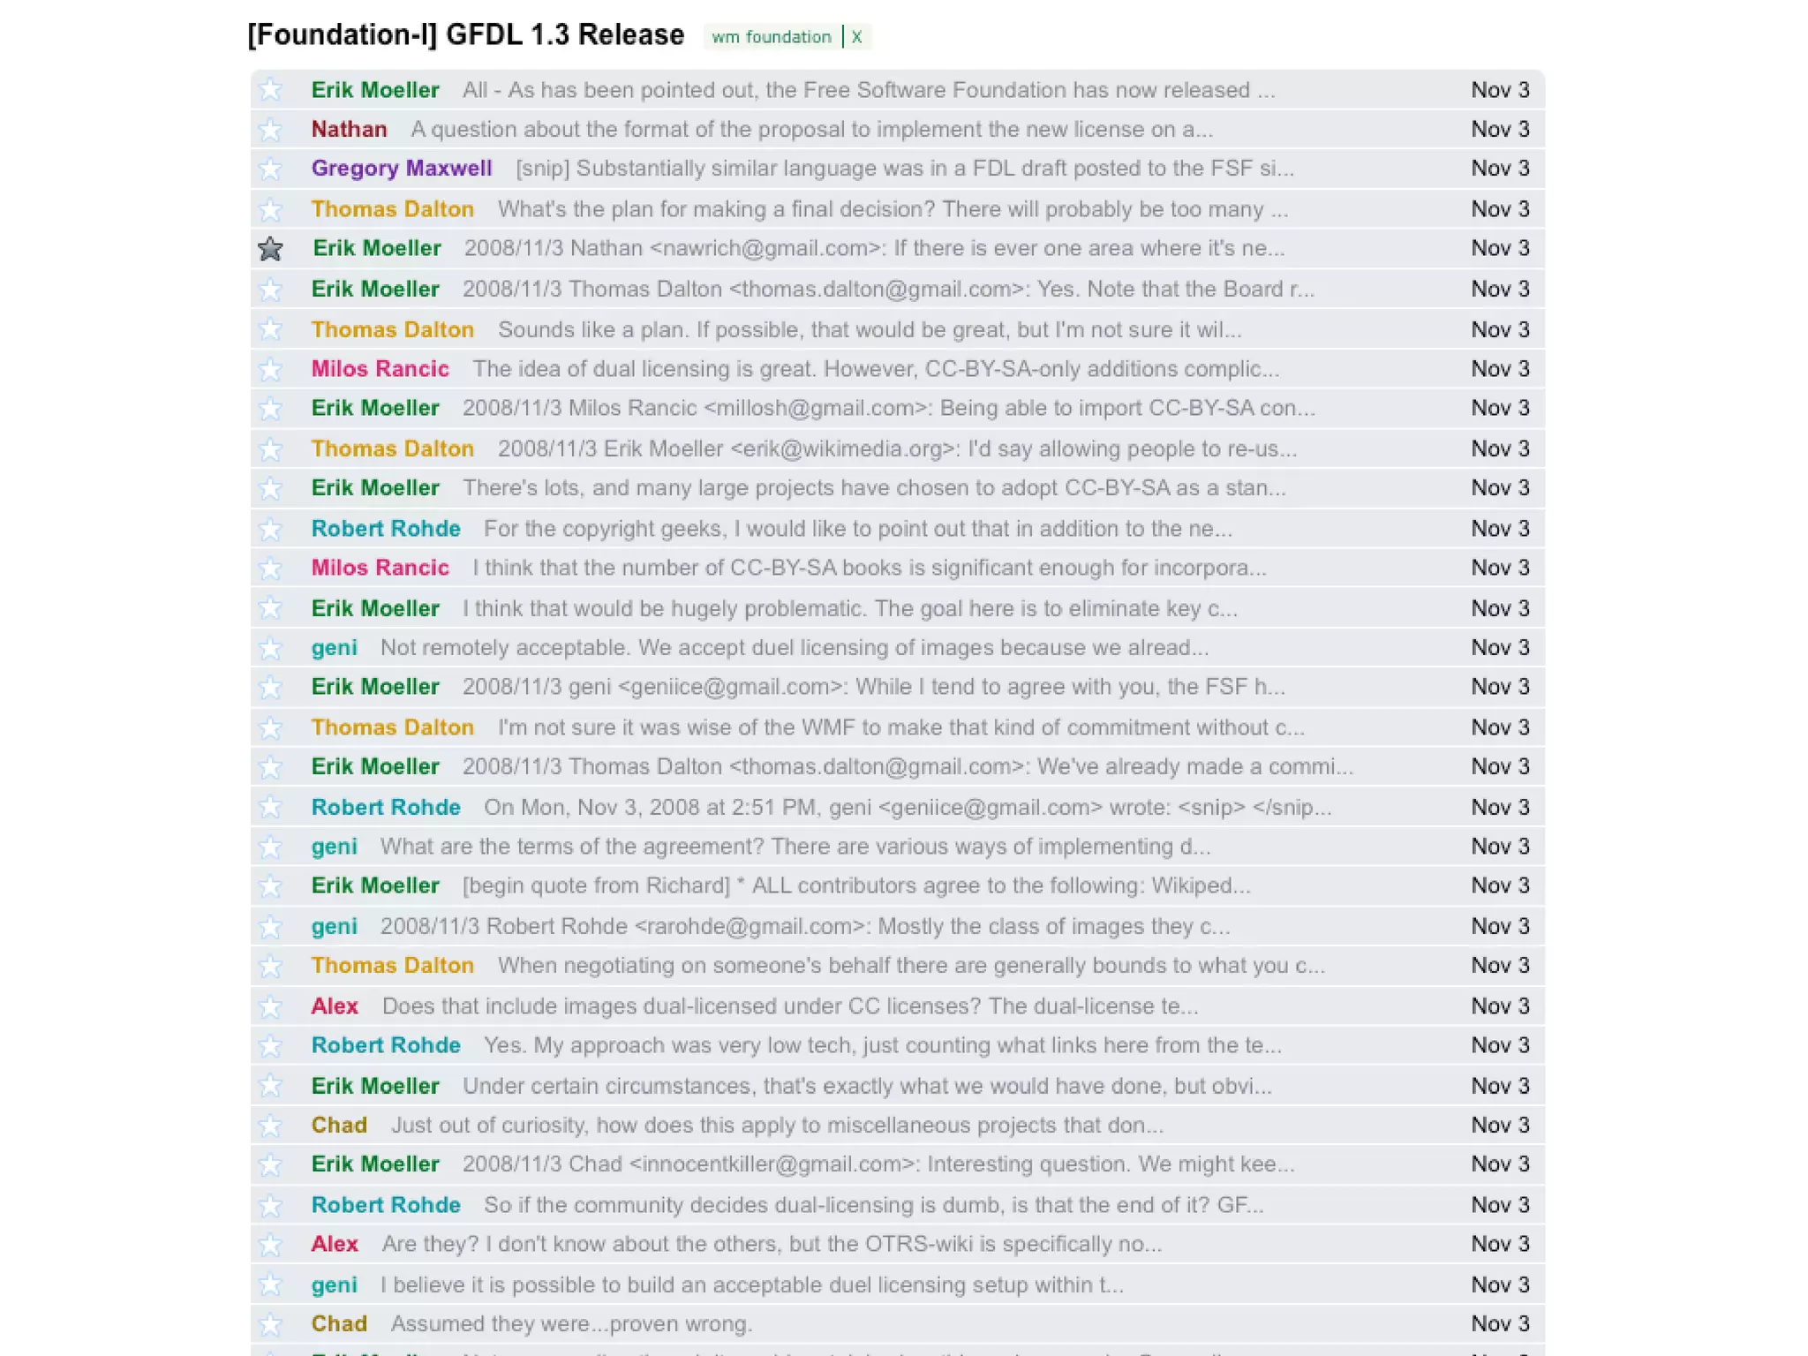Viewport: 1808px width, 1356px height.
Task: Open geni's 'What are the terms' message
Action: point(795,847)
